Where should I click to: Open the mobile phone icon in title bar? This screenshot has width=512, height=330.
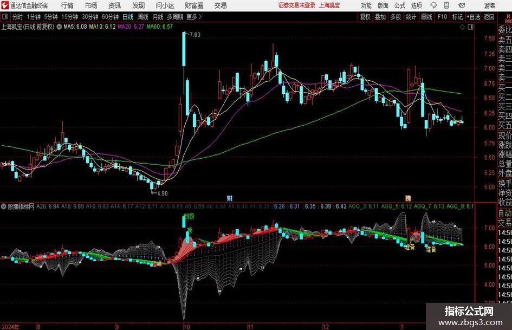[446, 5]
